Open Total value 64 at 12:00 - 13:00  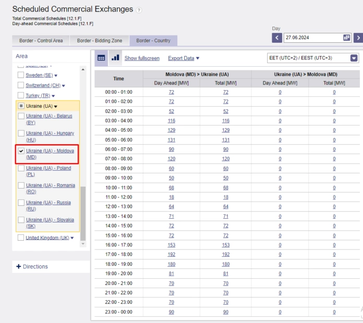coord(226,207)
